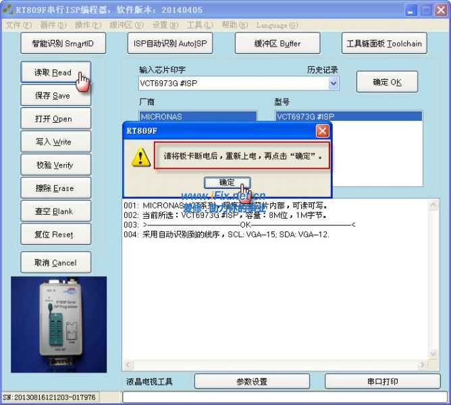Expand the chip name history dropdown
The height and width of the screenshot is (405, 451).
334,83
